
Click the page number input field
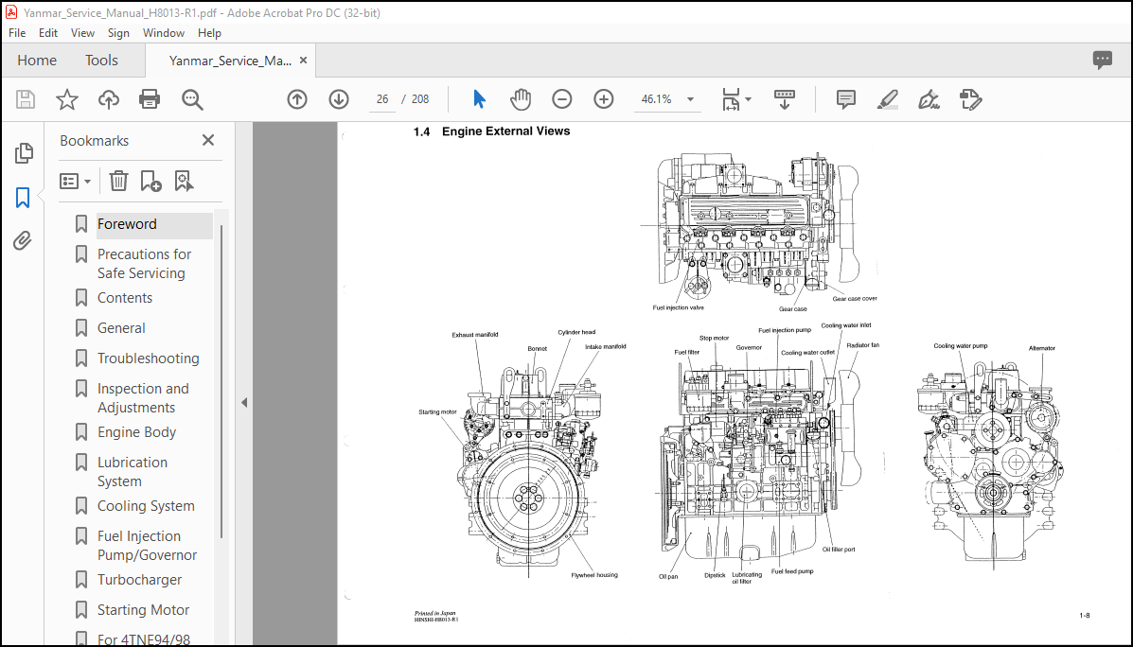pos(382,99)
